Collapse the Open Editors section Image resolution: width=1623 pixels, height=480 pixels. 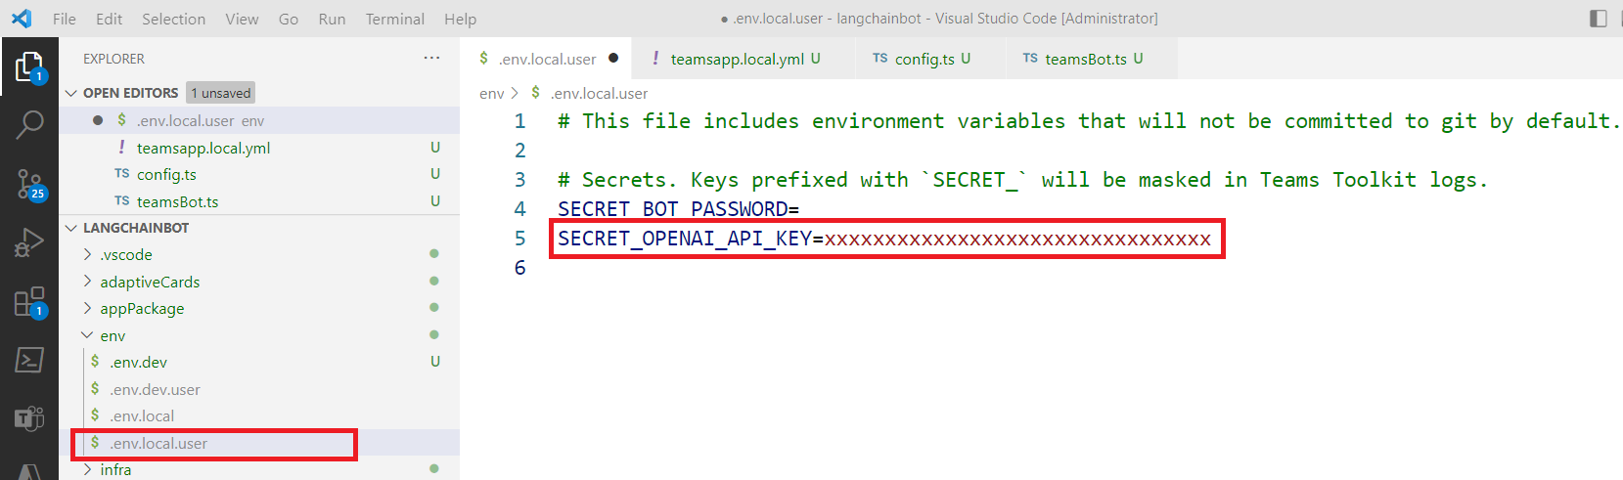point(70,93)
